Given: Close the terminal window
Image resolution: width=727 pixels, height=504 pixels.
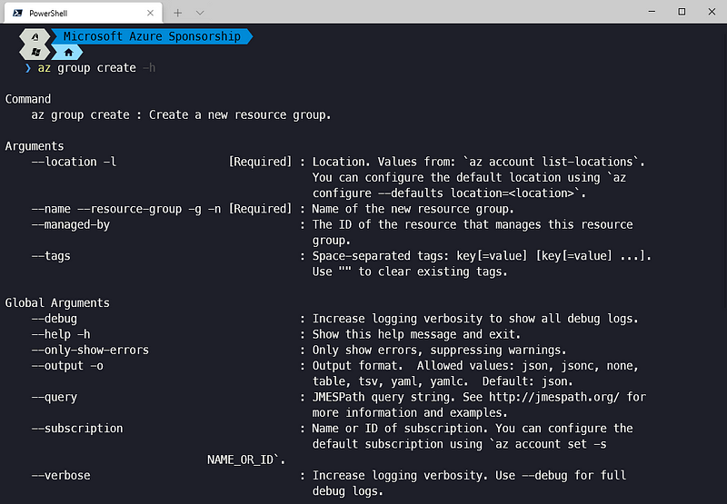Looking at the screenshot, I should click(712, 12).
